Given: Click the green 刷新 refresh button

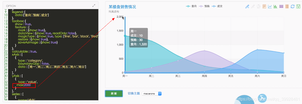Looking at the screenshot, I should click(x=114, y=94).
